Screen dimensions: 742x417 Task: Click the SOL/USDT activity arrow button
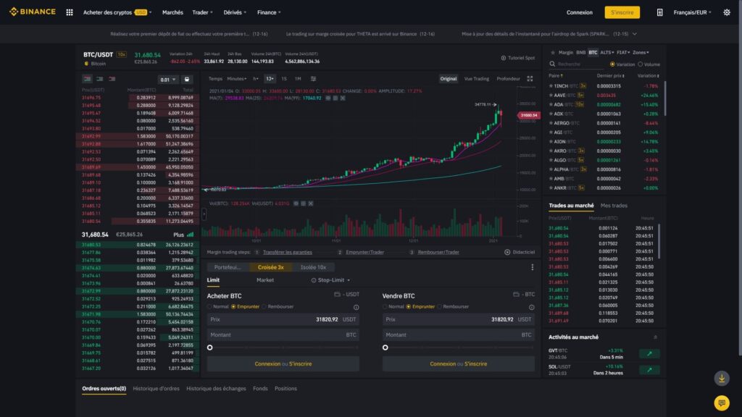click(x=649, y=370)
